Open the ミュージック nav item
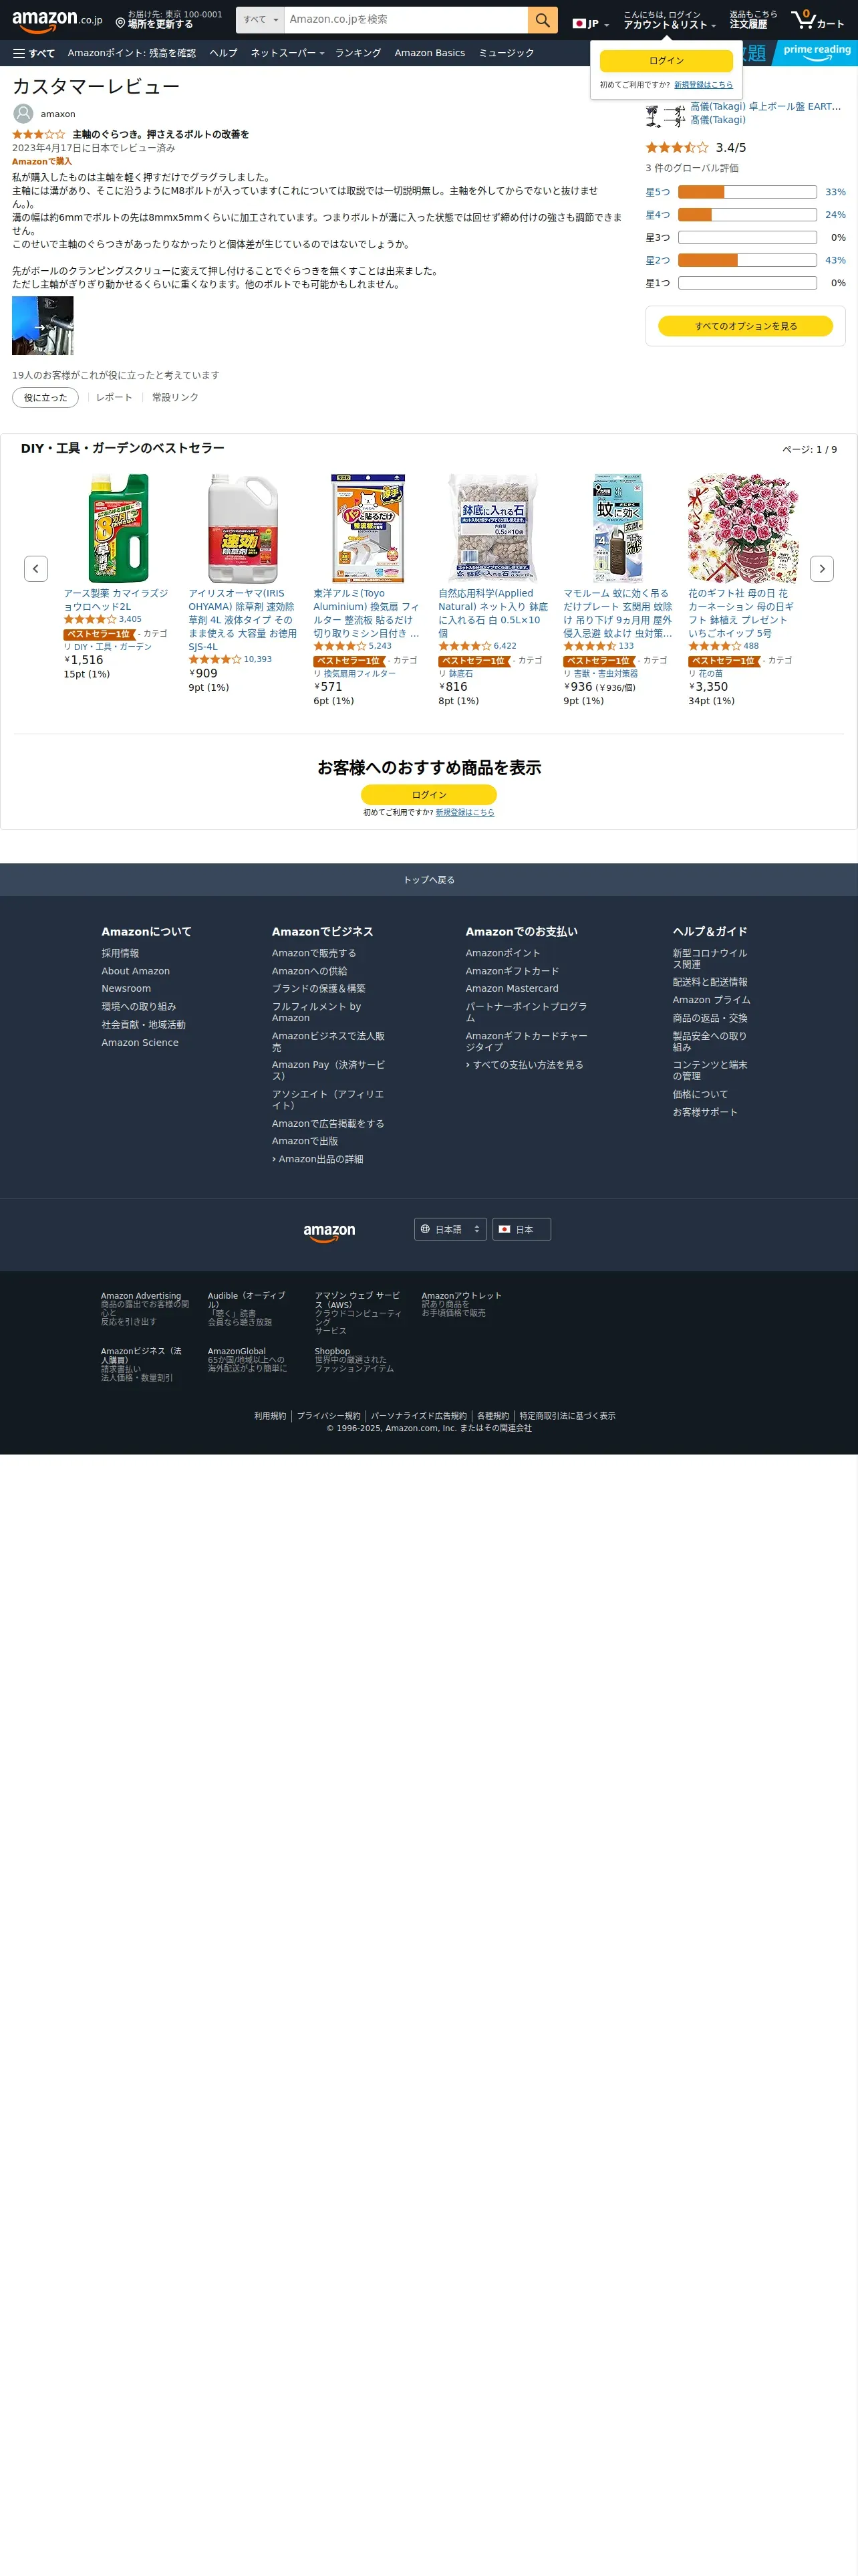Image resolution: width=858 pixels, height=2576 pixels. pos(507,53)
